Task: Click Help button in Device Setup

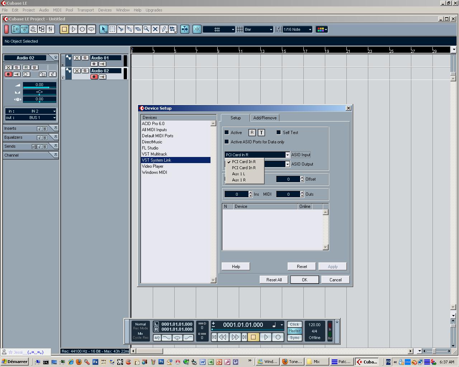Action: point(236,266)
